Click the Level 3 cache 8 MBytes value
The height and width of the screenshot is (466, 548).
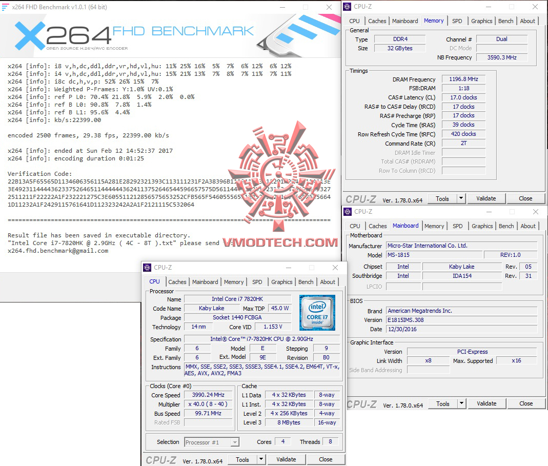[289, 422]
